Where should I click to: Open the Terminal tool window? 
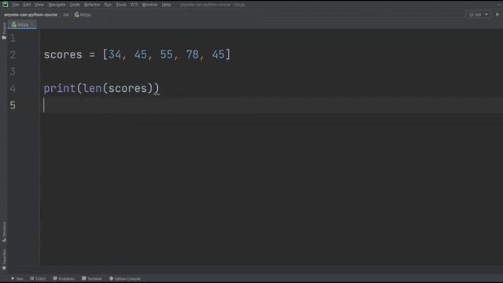pyautogui.click(x=92, y=278)
